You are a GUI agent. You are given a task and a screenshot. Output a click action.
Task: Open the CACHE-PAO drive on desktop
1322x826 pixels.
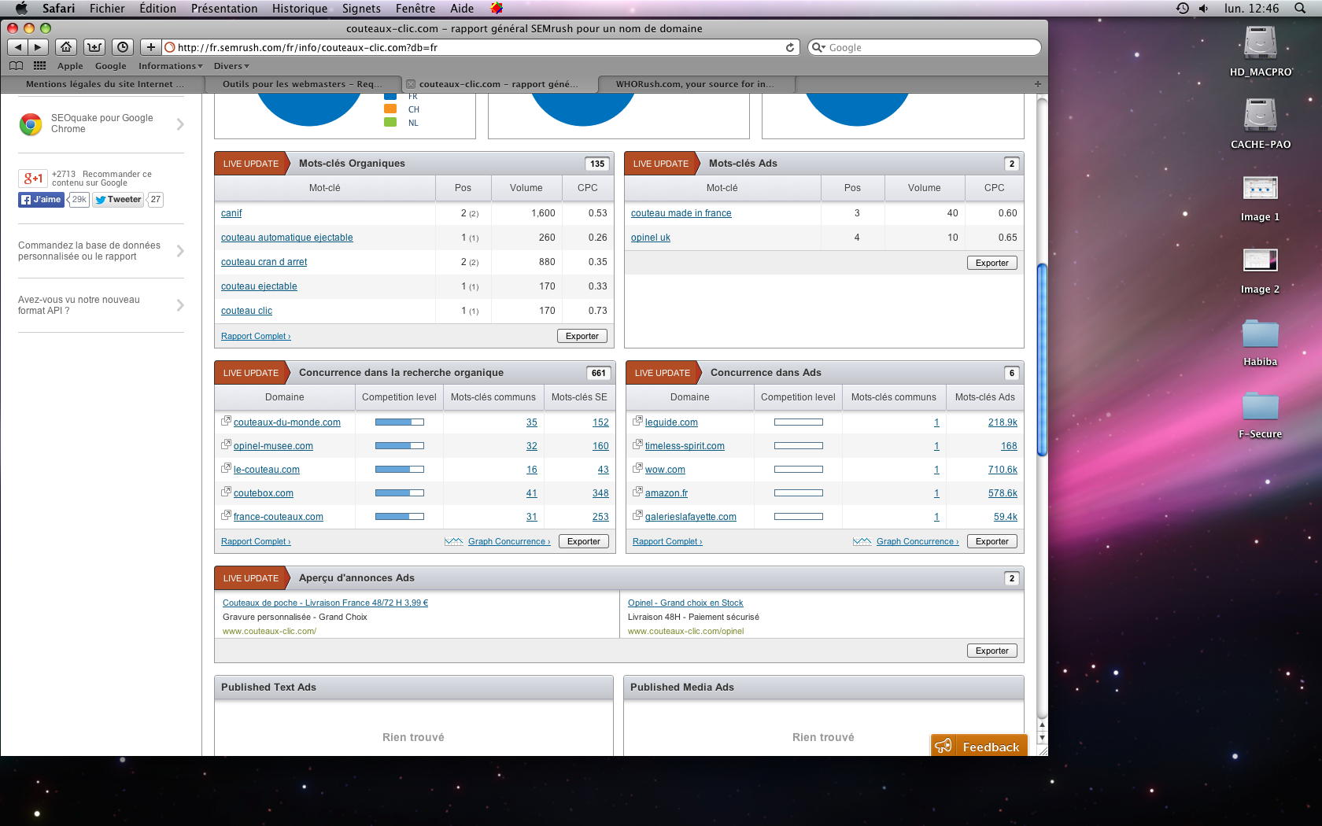click(1261, 116)
